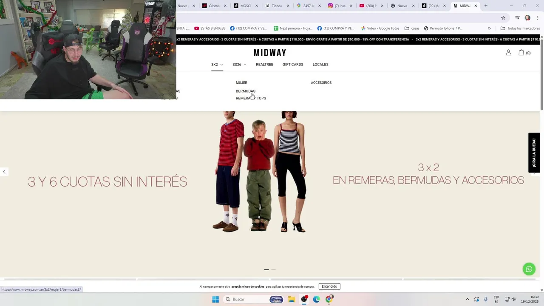Open the casas bookmark folder
Image resolution: width=544 pixels, height=306 pixels.
412,28
